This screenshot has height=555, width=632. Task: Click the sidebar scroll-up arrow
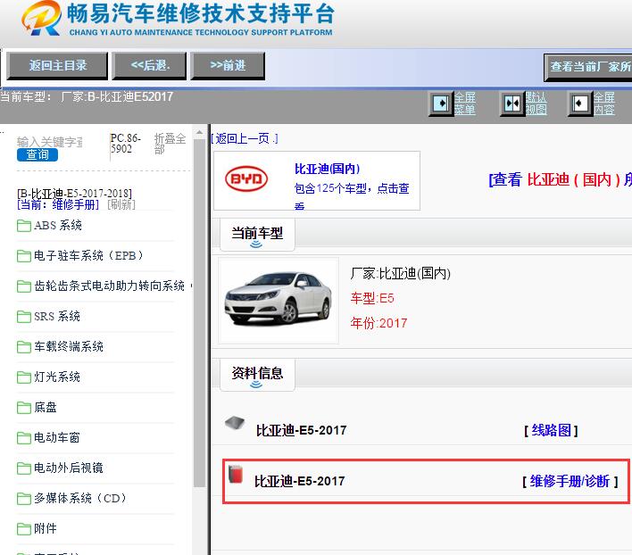[199, 133]
